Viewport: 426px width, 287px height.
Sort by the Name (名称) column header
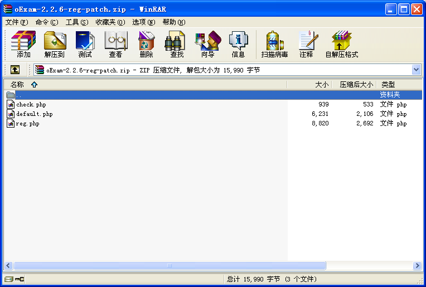coord(17,85)
